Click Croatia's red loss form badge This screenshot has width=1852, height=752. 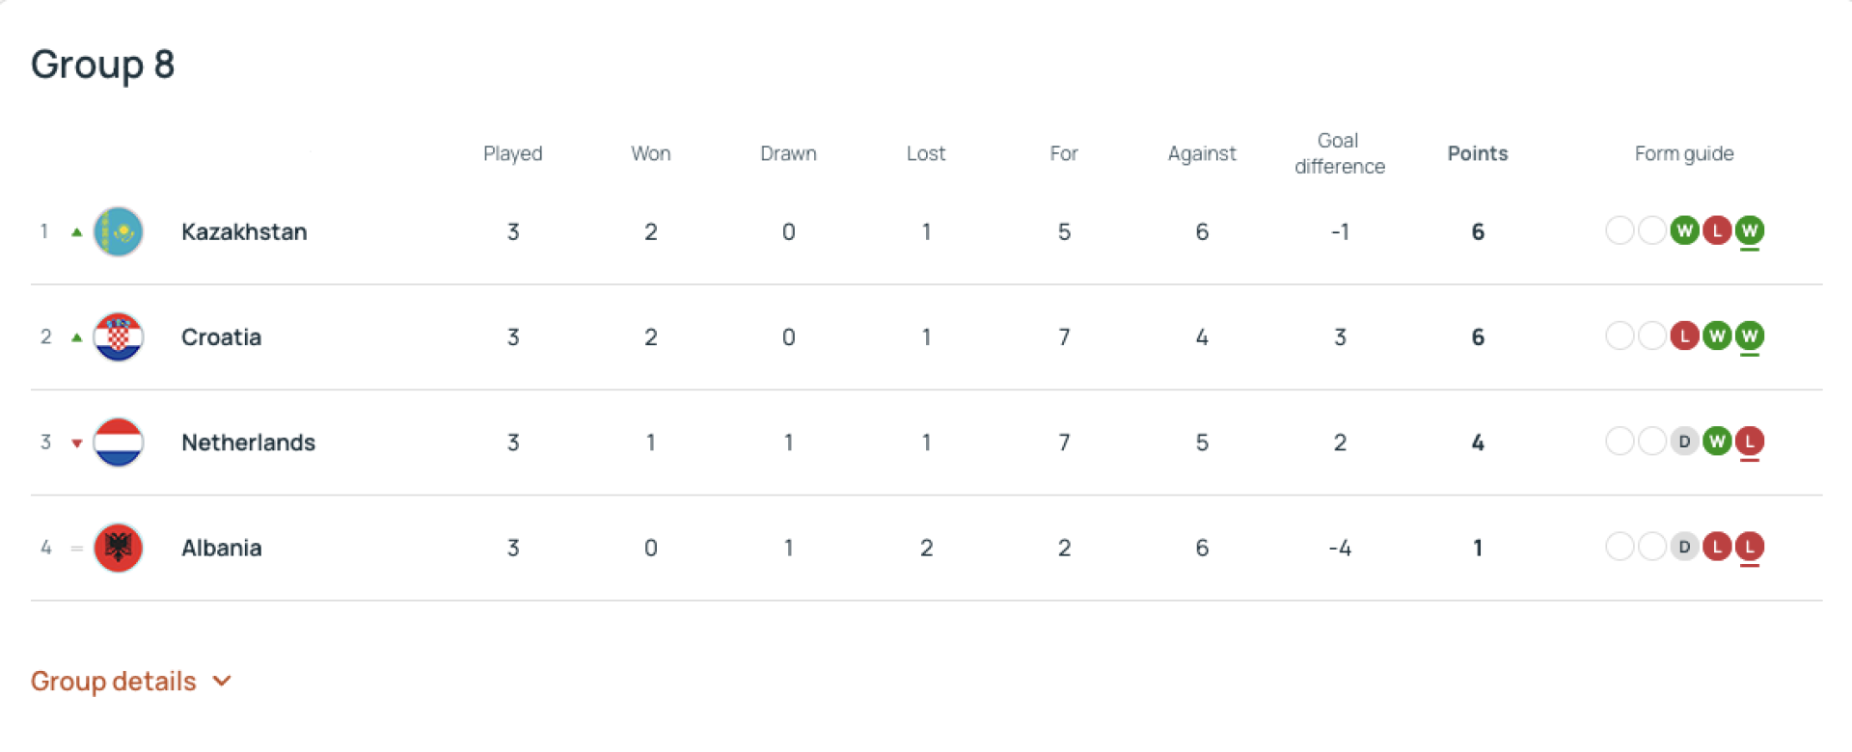[x=1684, y=336]
